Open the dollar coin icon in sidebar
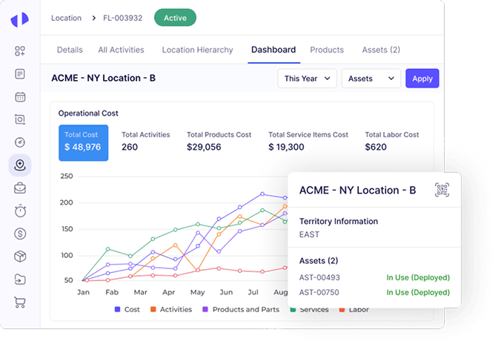 click(x=20, y=234)
